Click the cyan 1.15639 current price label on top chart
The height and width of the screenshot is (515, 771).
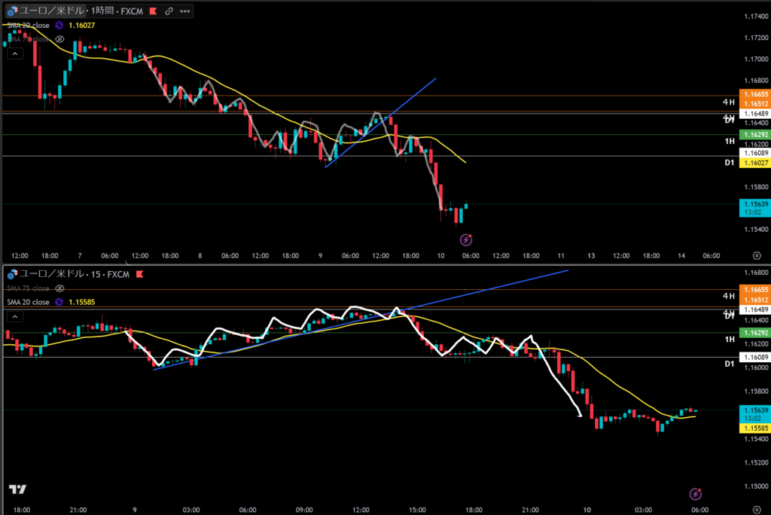point(753,204)
